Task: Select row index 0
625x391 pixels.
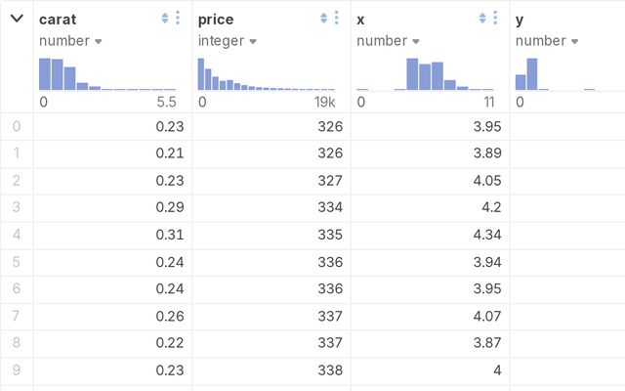Action: (16, 126)
